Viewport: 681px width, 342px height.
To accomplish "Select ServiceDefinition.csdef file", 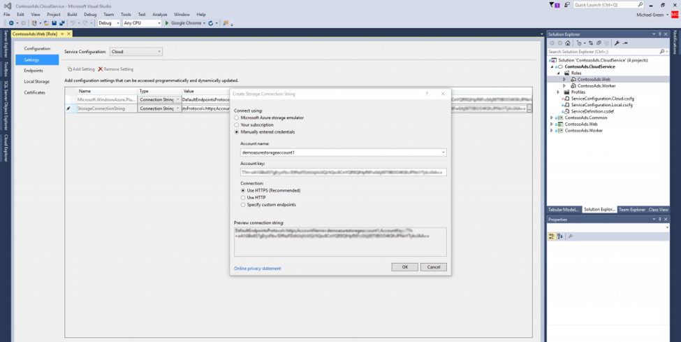I will coord(592,111).
